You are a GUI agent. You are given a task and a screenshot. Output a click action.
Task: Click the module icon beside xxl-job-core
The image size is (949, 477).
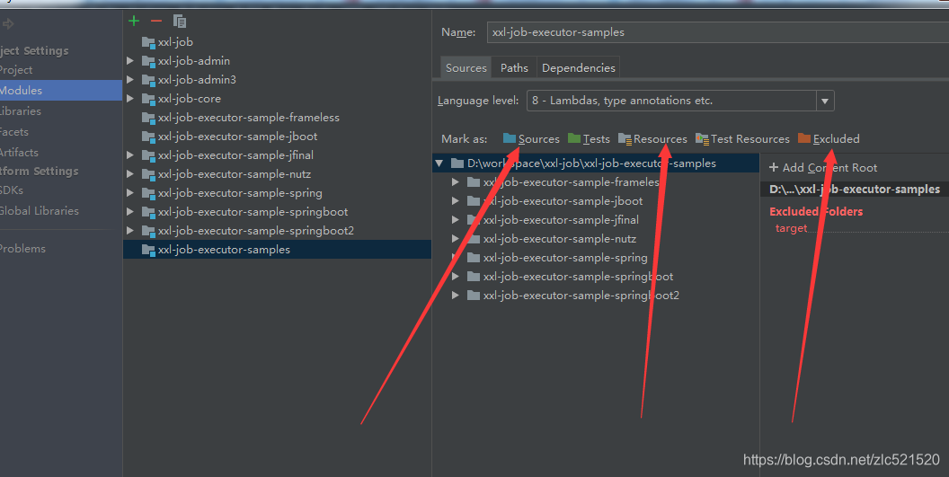(x=148, y=99)
